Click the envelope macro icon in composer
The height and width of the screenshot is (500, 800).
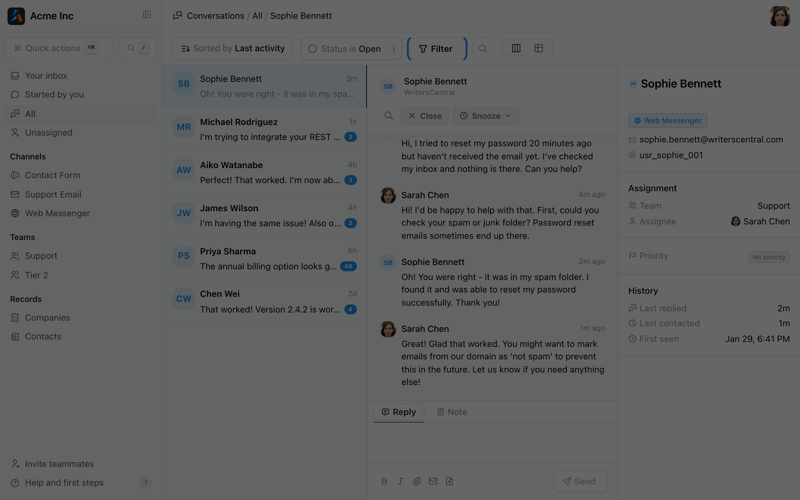pos(433,482)
